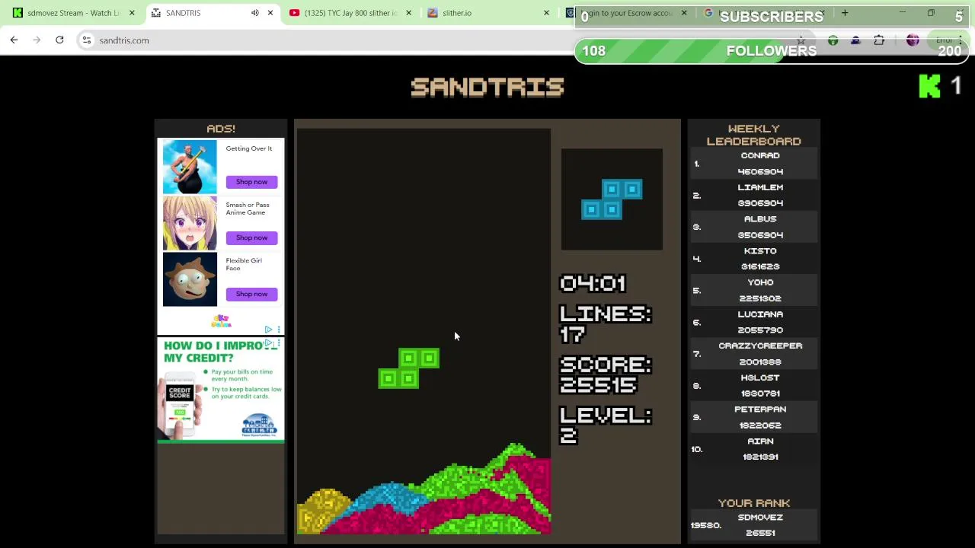Viewport: 975px width, 548px height.
Task: Go back using browser back arrow
Action: click(x=14, y=40)
